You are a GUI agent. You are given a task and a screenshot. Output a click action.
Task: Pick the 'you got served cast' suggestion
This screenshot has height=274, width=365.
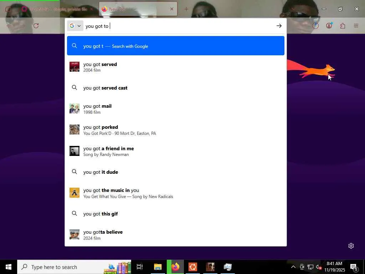tap(175, 88)
